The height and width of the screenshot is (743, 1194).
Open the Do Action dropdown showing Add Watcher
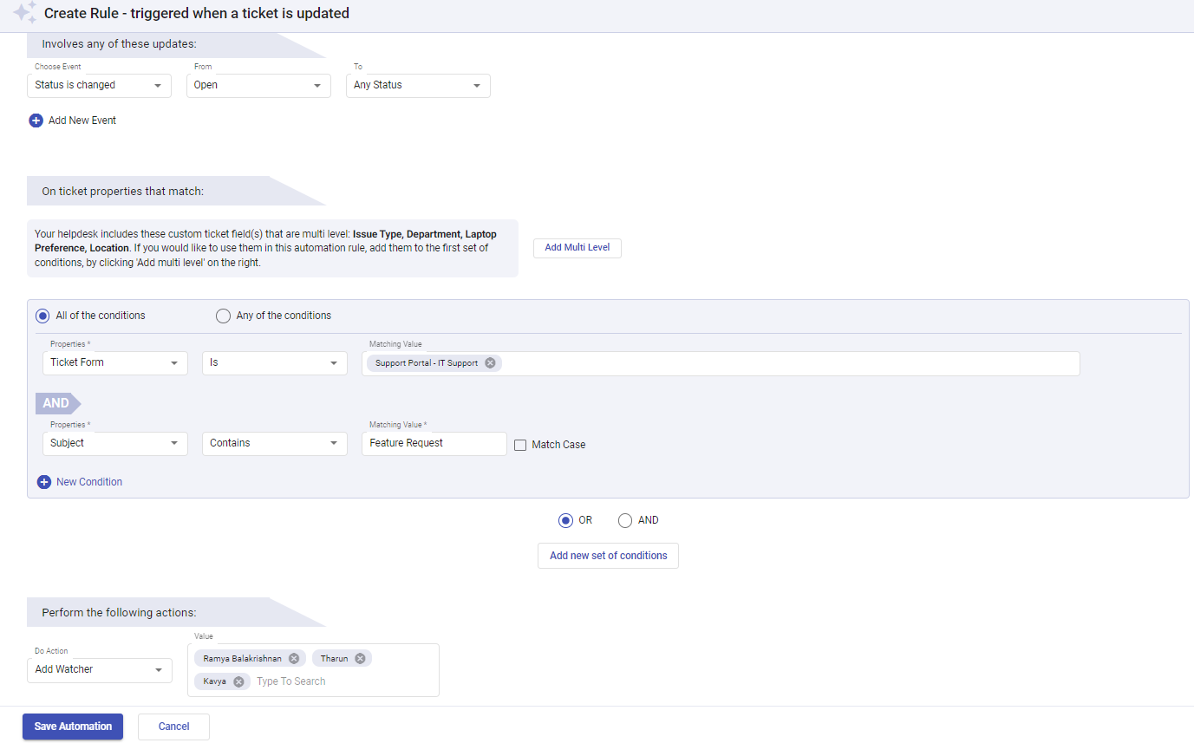coord(99,669)
